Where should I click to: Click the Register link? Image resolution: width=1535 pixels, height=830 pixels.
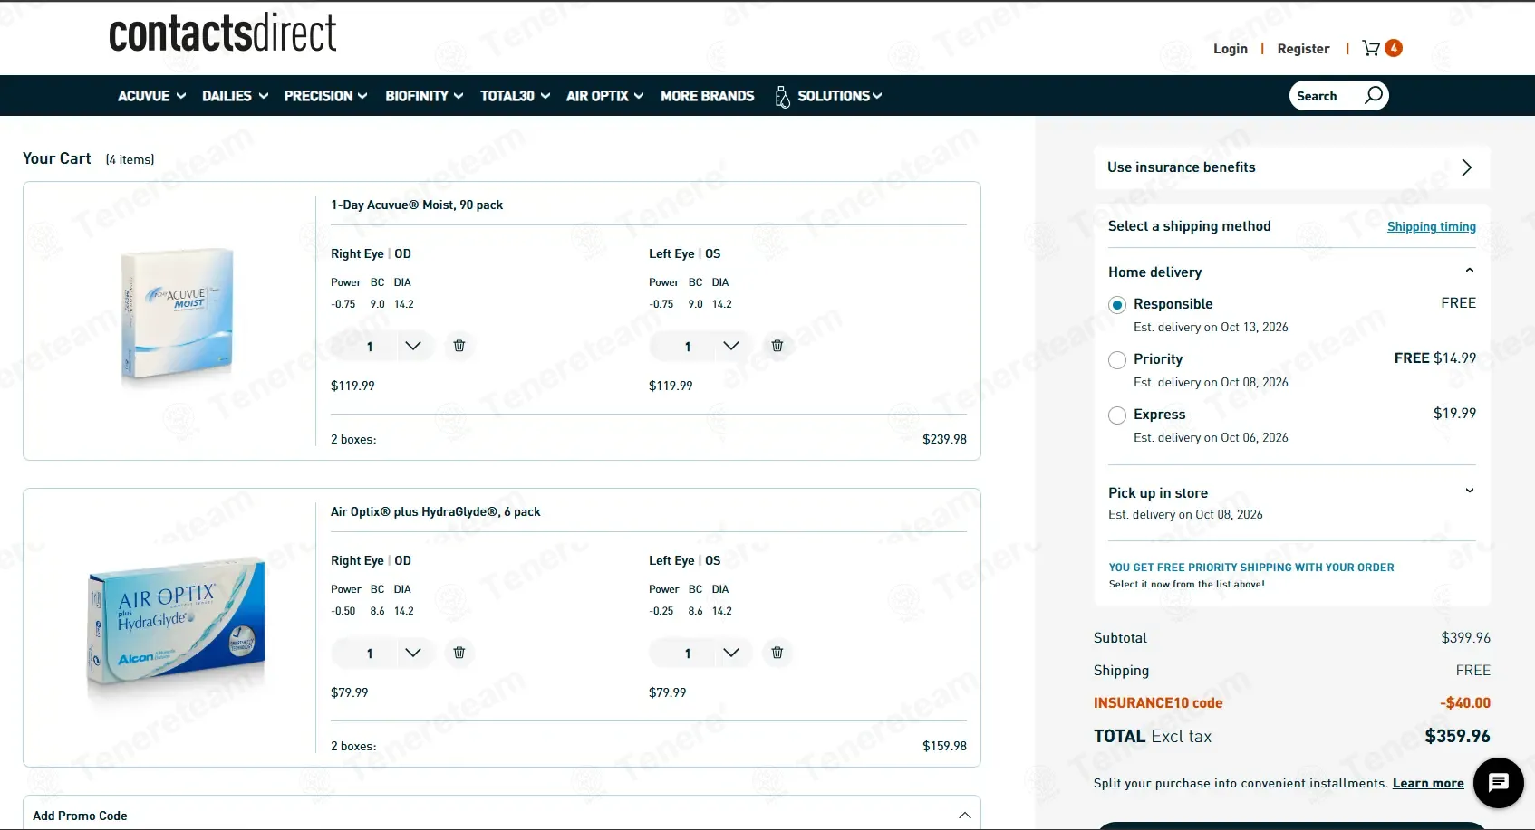coord(1303,49)
